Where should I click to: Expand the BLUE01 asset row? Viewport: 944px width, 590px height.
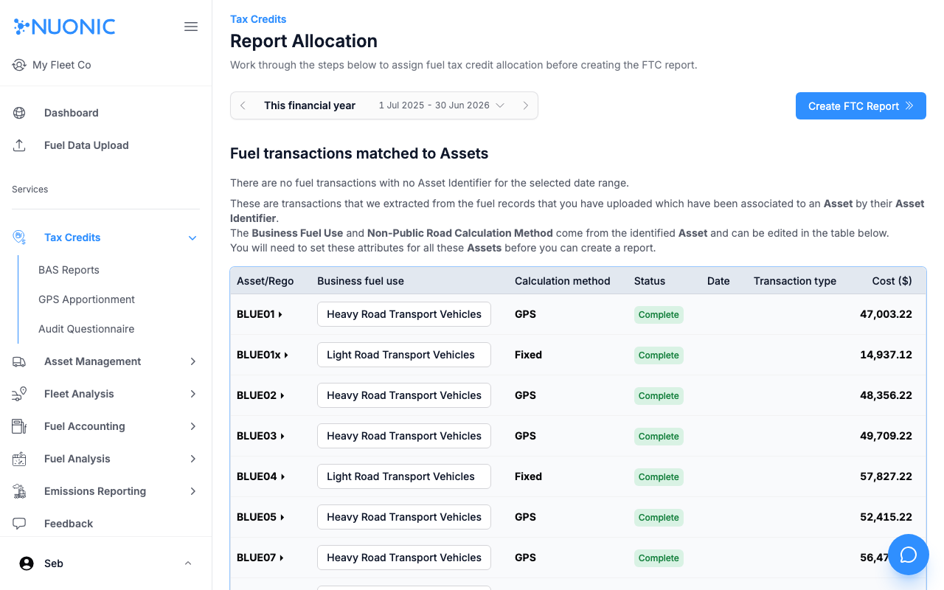tap(281, 315)
